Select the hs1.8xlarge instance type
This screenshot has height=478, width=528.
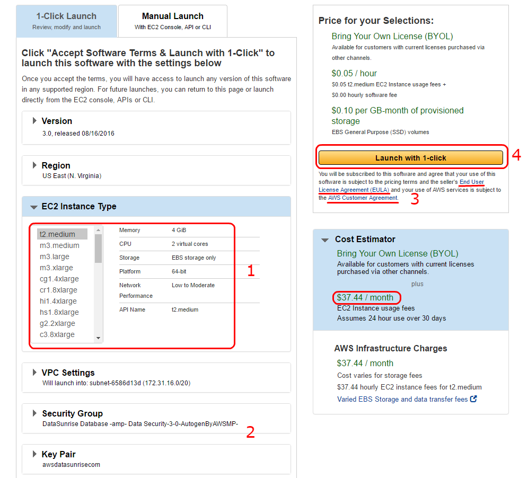(x=59, y=312)
